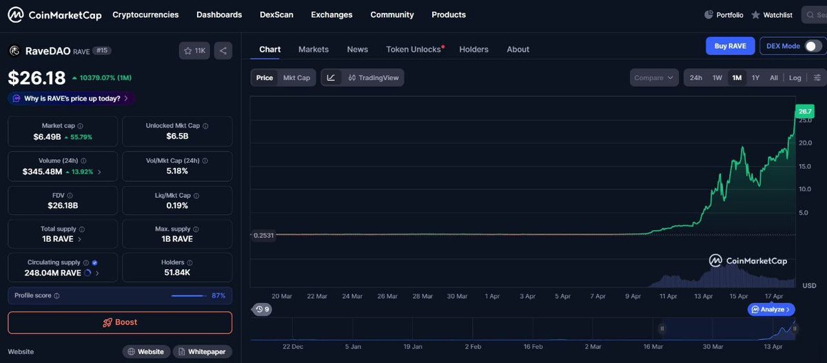Viewport: 827px width, 363px height.
Task: Click the RaveDAO coin logo icon
Action: point(14,50)
